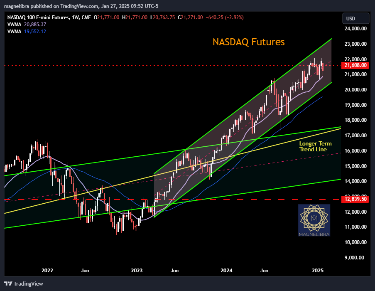Viewport: 375px width, 291px height.
Task: Click the VWMA 20,885.37 indicator legend
Action: [x=27, y=25]
